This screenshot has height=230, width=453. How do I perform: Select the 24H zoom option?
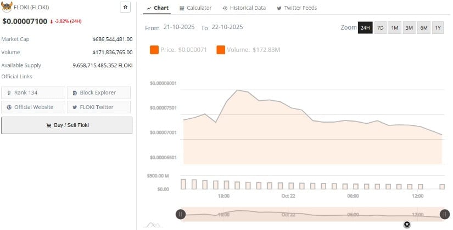[365, 28]
